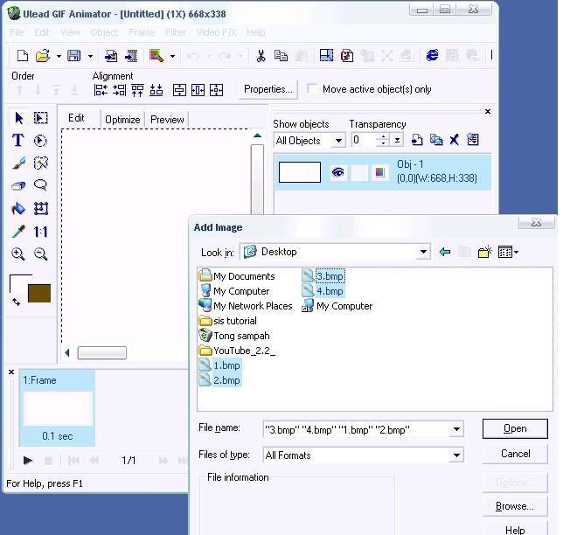
Task: Click the Preview in Internet Explorer icon
Action: pos(432,56)
